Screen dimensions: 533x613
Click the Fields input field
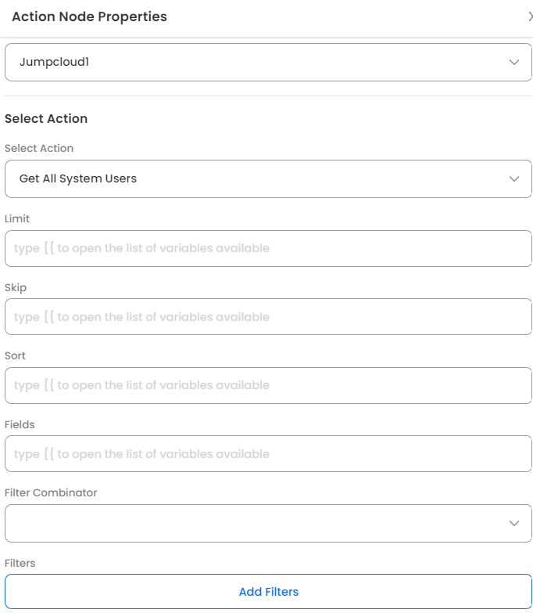coord(268,454)
